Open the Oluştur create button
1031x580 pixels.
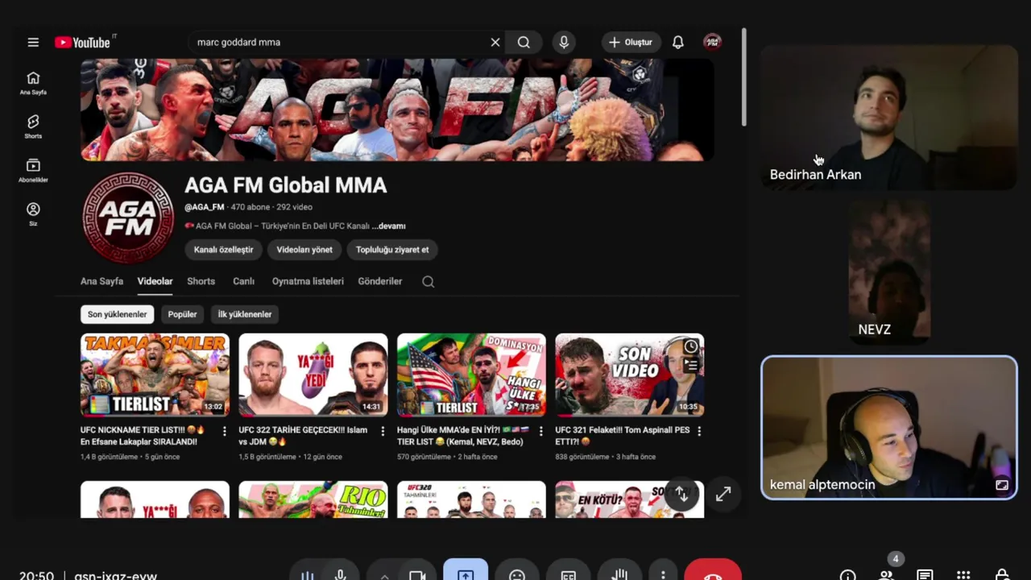(631, 42)
